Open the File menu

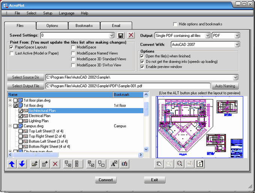tap(17, 13)
